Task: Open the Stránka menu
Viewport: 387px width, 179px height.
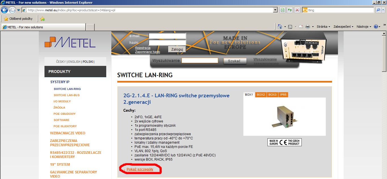Action: click(324, 27)
